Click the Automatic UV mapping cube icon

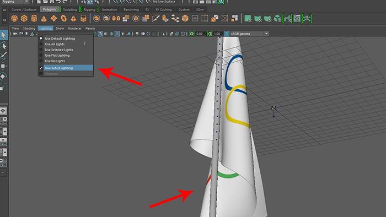(x=277, y=18)
